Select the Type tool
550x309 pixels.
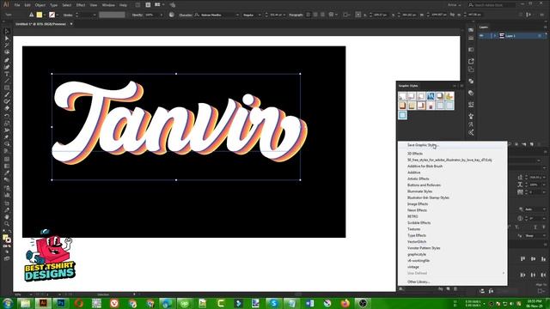7,74
